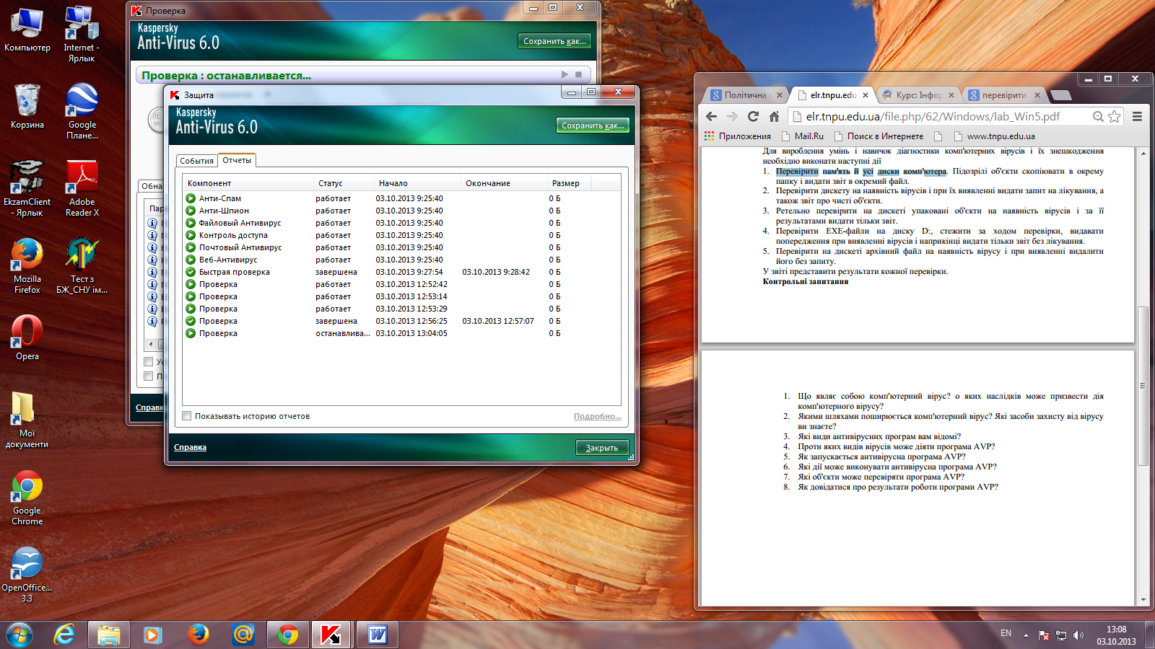Image resolution: width=1155 pixels, height=649 pixels.
Task: Reload the Chrome page
Action: 753,116
